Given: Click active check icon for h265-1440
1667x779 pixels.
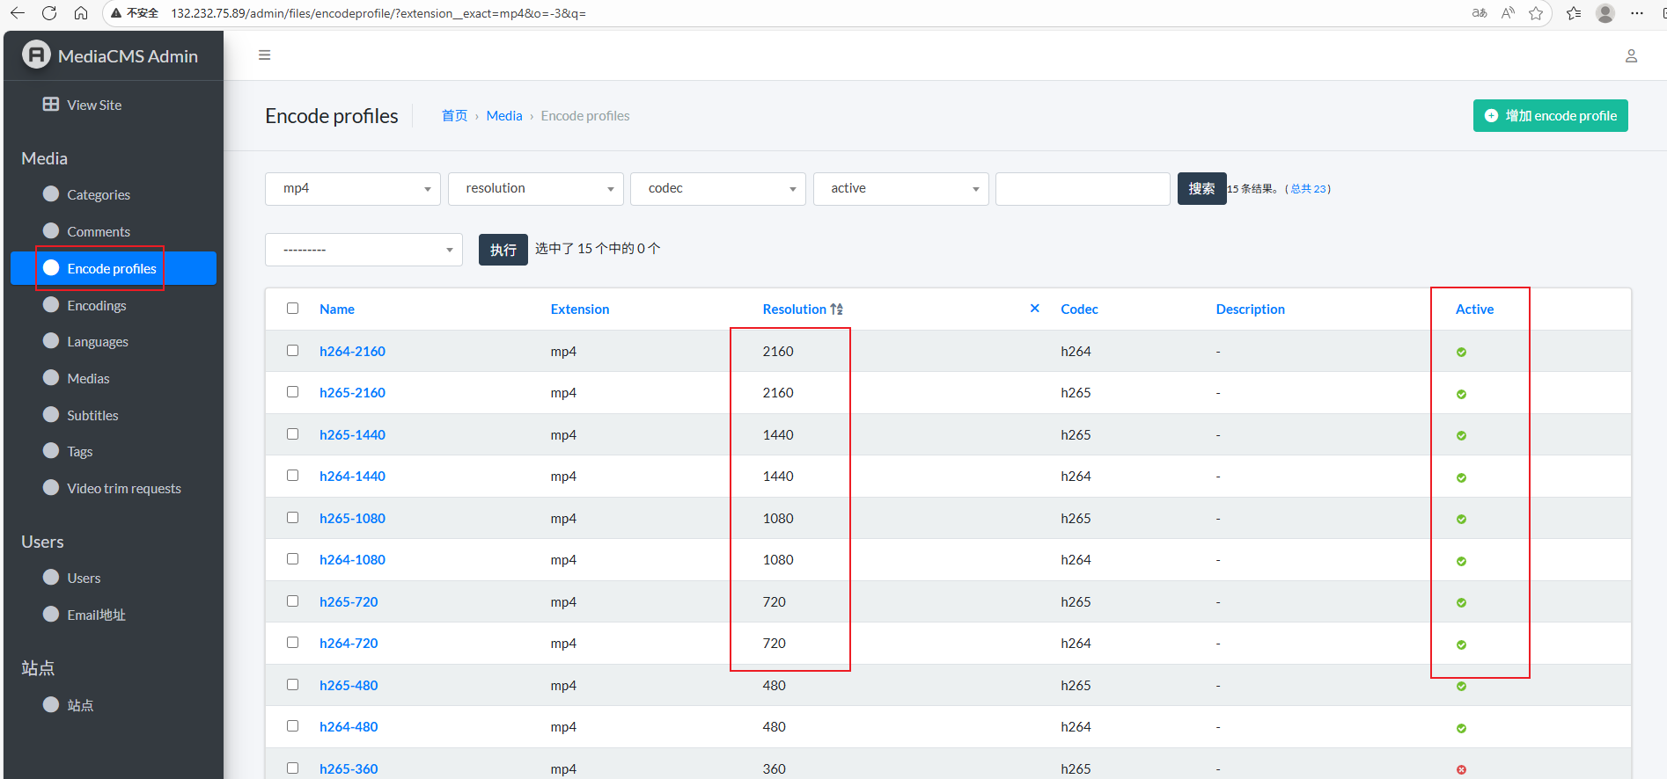Looking at the screenshot, I should click(x=1461, y=435).
